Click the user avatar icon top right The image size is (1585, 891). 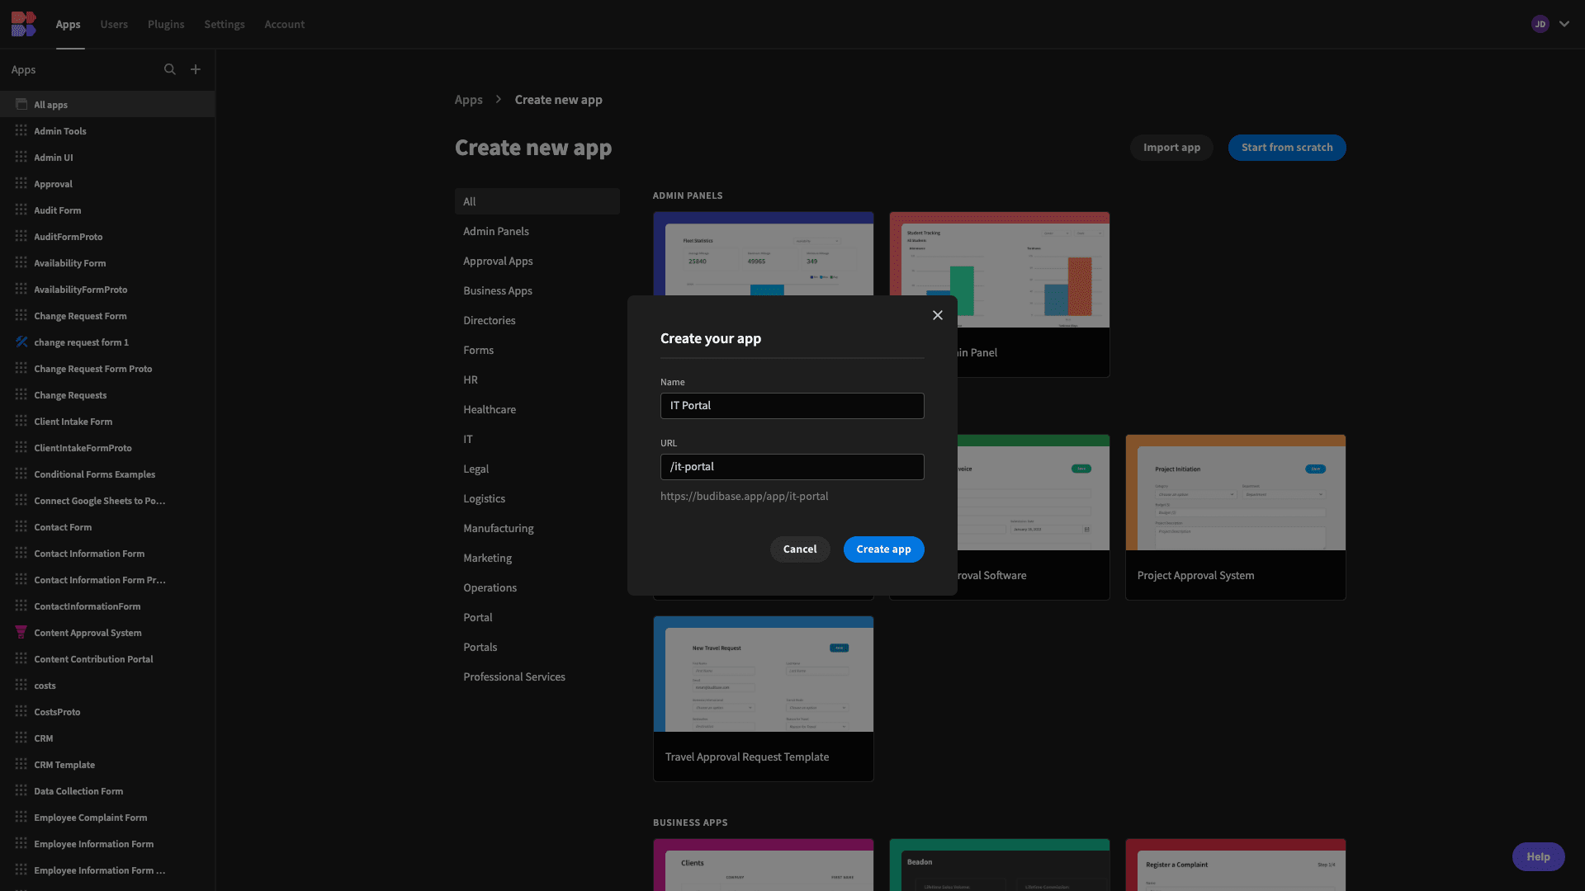tap(1540, 24)
